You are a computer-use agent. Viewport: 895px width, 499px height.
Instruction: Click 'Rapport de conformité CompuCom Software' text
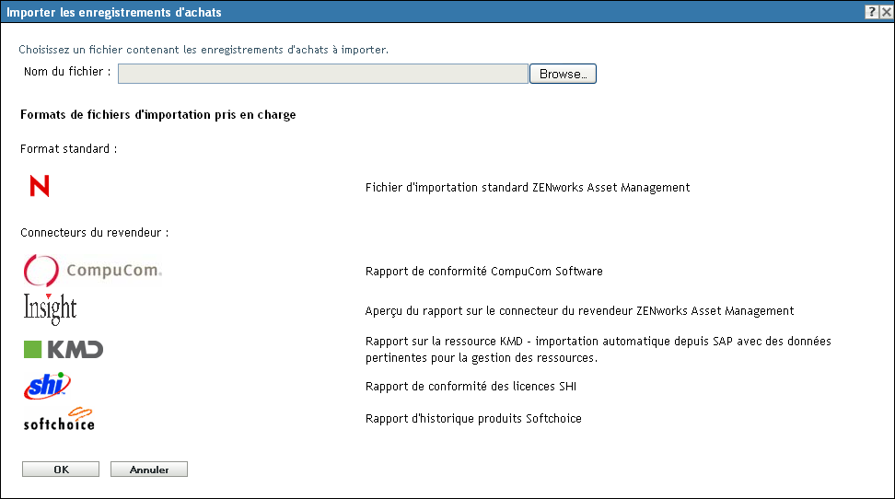click(483, 272)
